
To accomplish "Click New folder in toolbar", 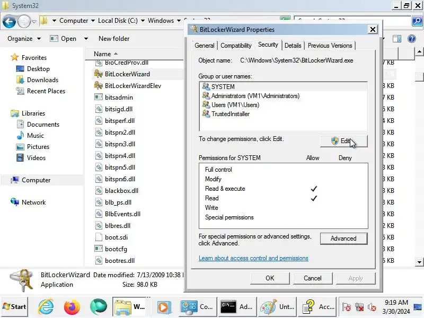I will pyautogui.click(x=114, y=39).
